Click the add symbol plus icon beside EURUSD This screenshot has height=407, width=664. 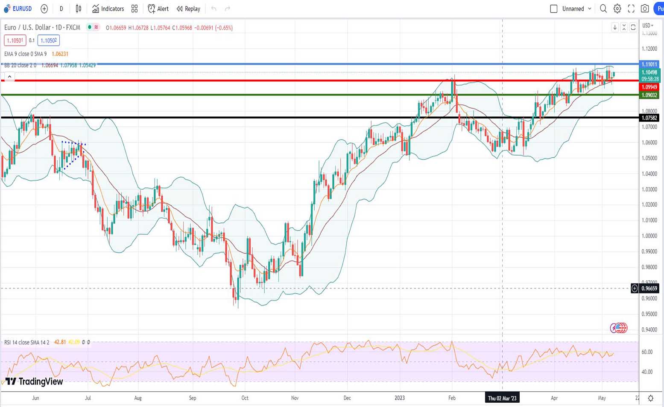coord(44,9)
